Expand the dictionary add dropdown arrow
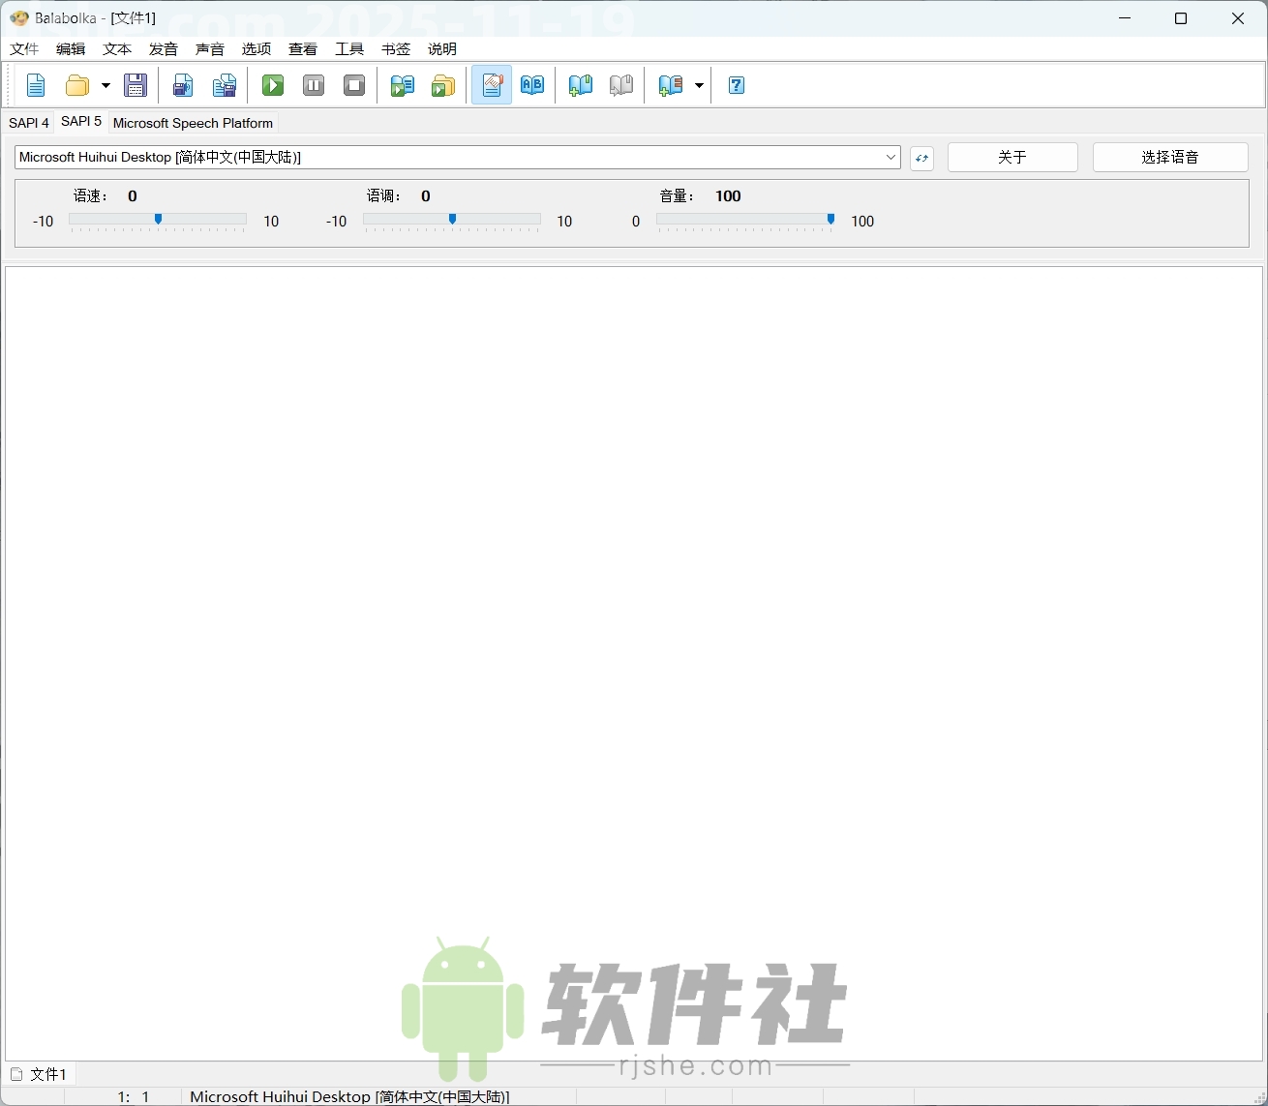The height and width of the screenshot is (1106, 1268). [699, 85]
